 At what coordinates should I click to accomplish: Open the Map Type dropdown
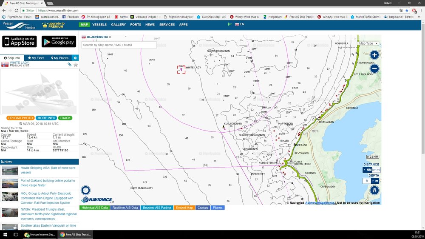[368, 43]
